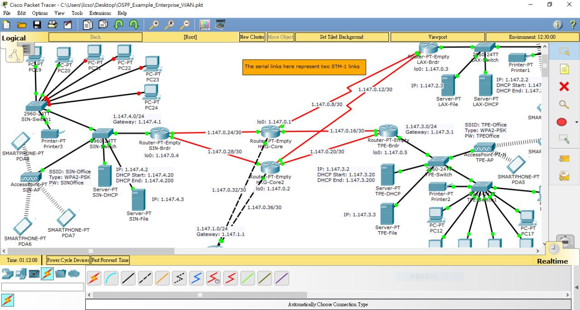The height and width of the screenshot is (310, 580).
Task: Reset zoom with the R magnifier
Action: [169, 24]
